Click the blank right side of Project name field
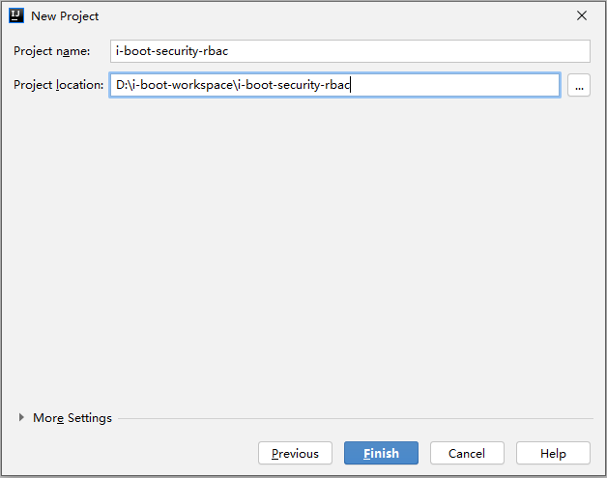 [464, 51]
